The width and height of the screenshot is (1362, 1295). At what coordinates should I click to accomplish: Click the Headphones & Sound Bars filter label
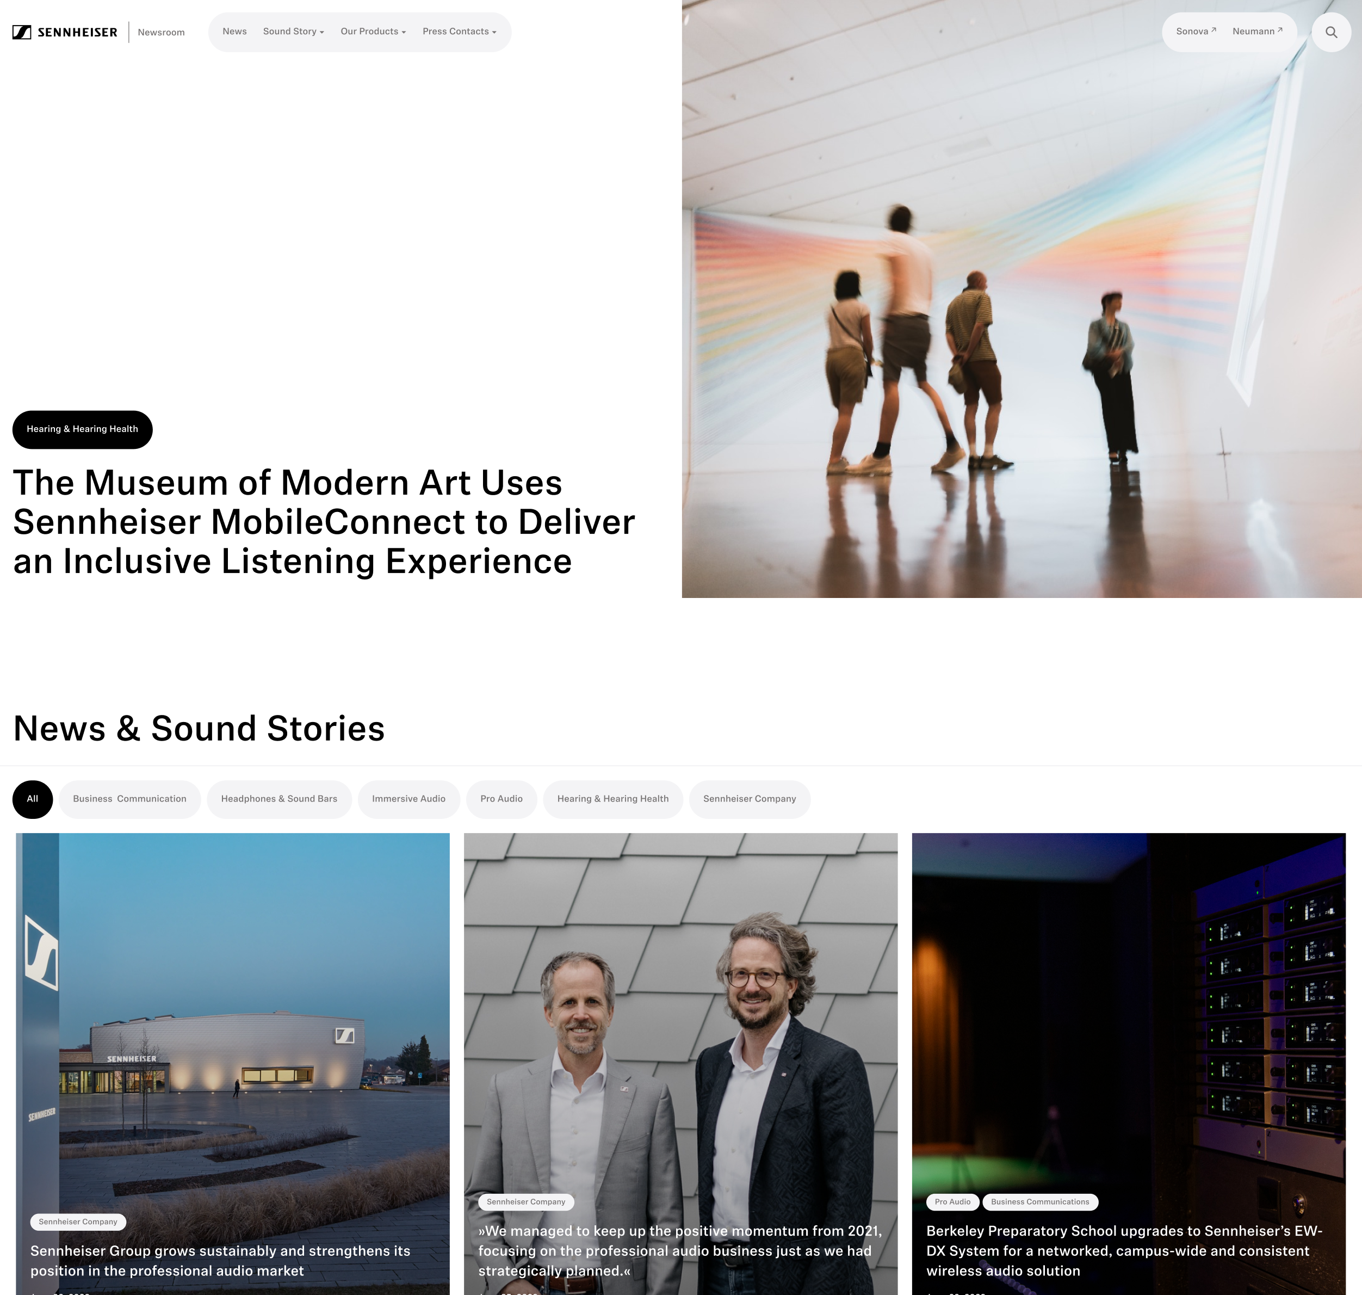[x=280, y=799]
